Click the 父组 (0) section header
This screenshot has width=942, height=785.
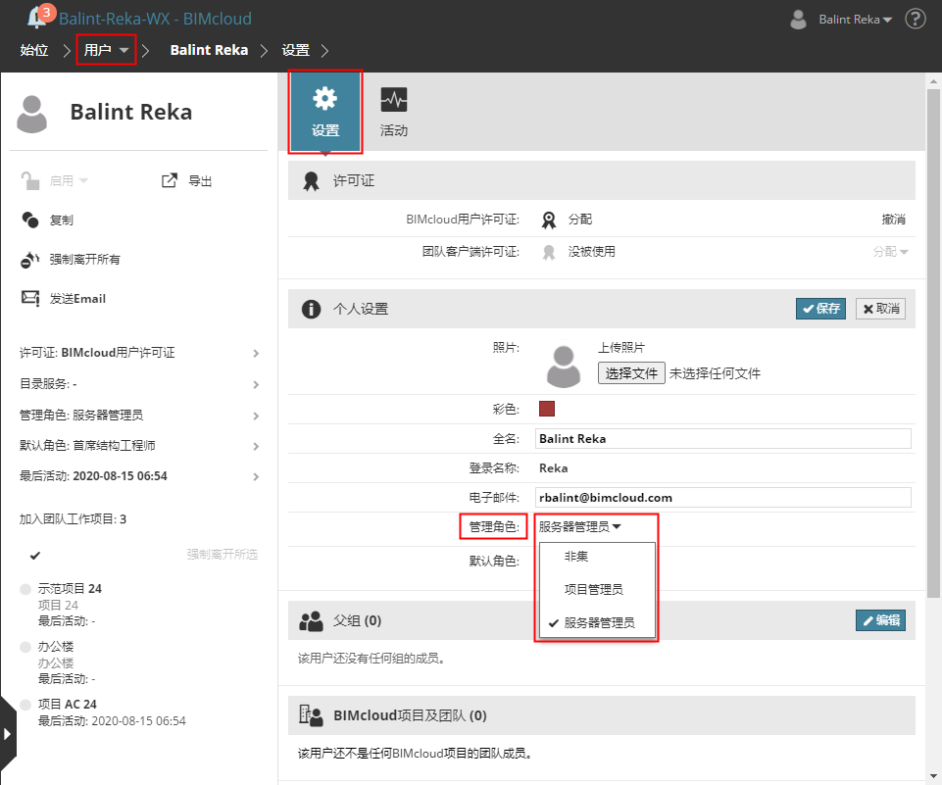pos(601,620)
